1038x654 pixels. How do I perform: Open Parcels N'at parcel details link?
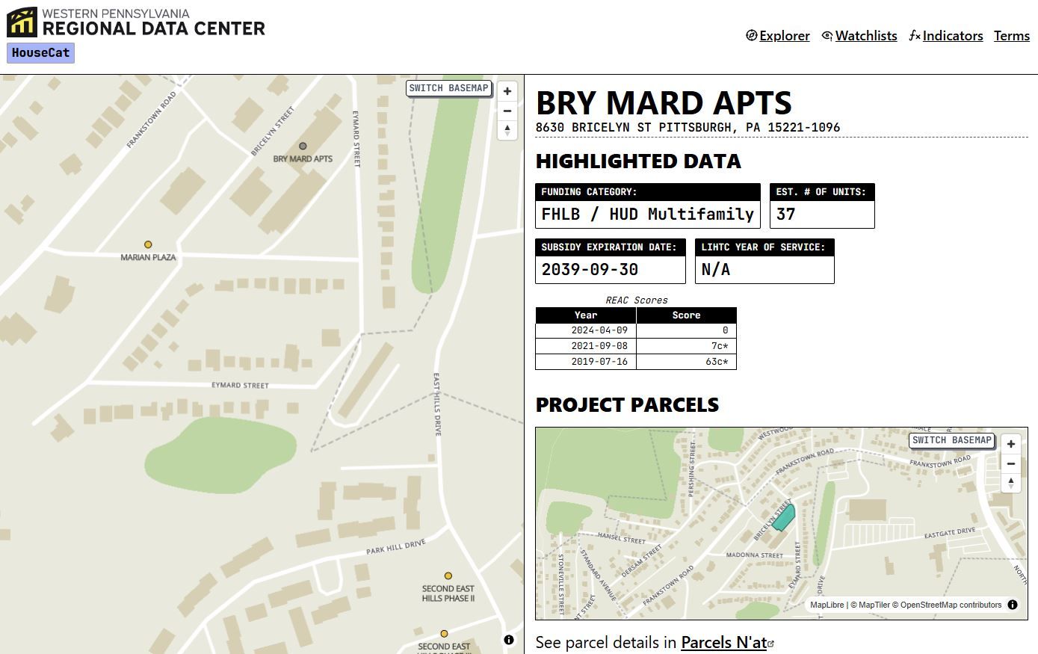723,642
